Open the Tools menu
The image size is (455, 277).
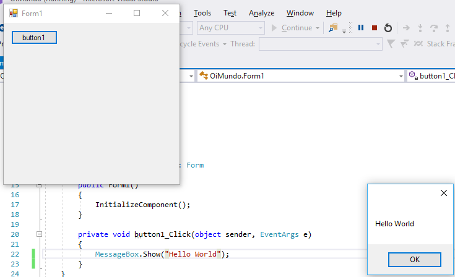[202, 13]
